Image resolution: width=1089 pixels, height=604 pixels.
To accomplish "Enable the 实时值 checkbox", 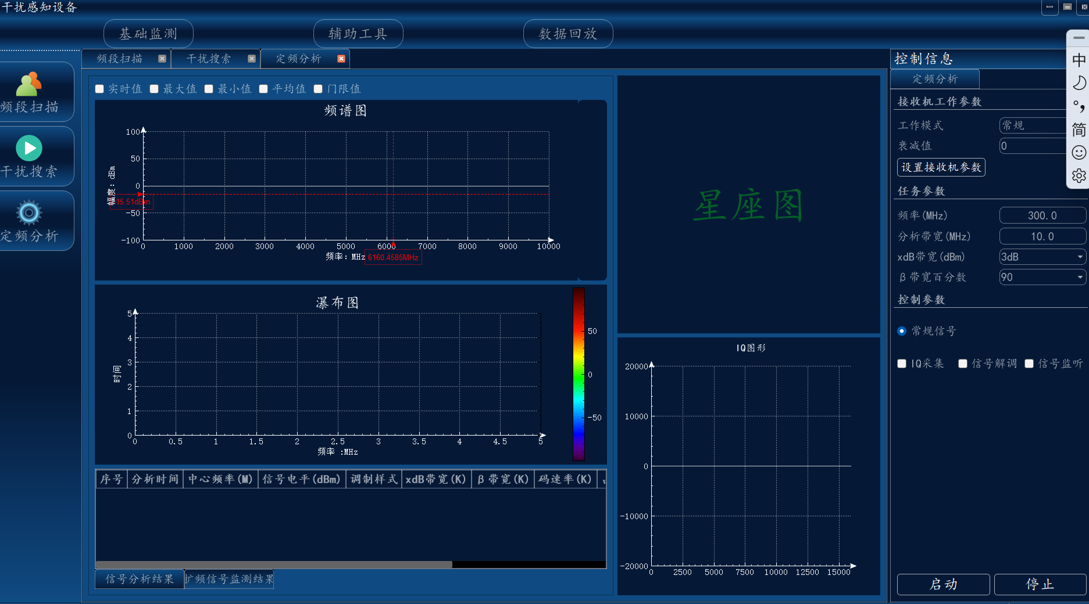I will point(99,89).
